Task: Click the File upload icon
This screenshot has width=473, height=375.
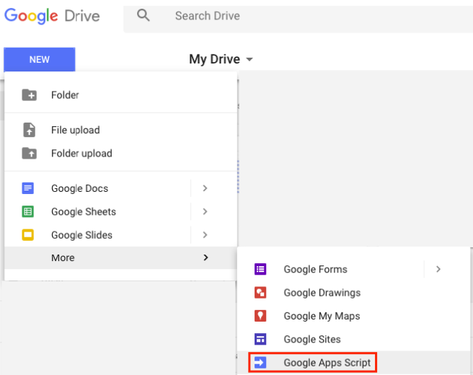Action: 30,130
